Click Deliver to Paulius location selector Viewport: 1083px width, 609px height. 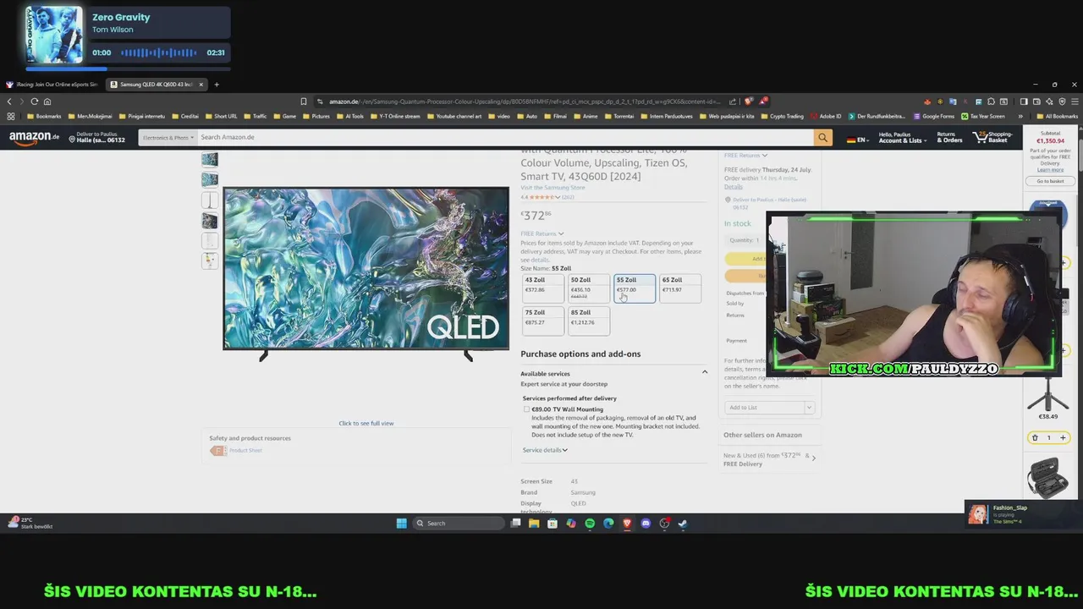point(96,137)
